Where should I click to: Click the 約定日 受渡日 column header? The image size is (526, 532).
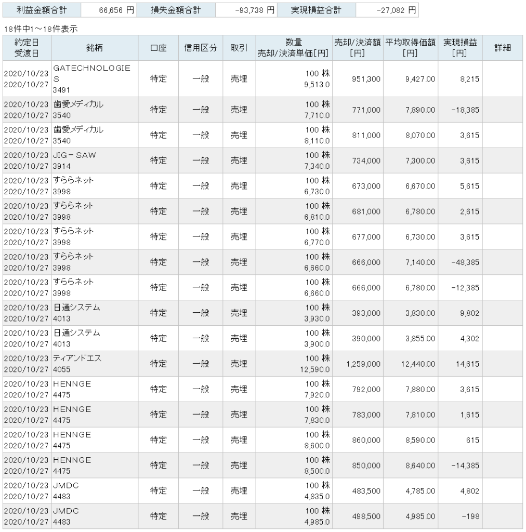pos(27,48)
